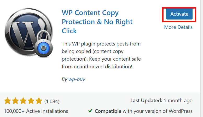
Task: Click the fifth gold rating star
Action: pyautogui.click(x=39, y=101)
